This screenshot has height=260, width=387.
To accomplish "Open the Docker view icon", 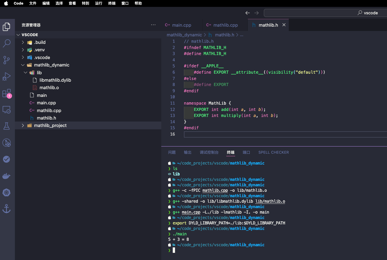I will tap(7, 176).
